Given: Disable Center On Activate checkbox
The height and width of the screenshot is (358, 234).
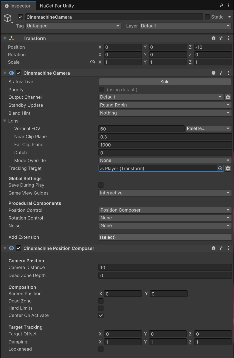Looking at the screenshot, I should point(101,315).
